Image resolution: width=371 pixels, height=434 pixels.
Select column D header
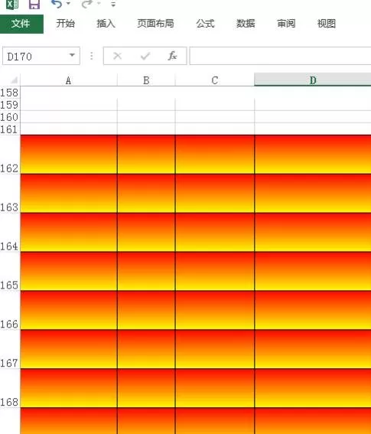[x=313, y=80]
